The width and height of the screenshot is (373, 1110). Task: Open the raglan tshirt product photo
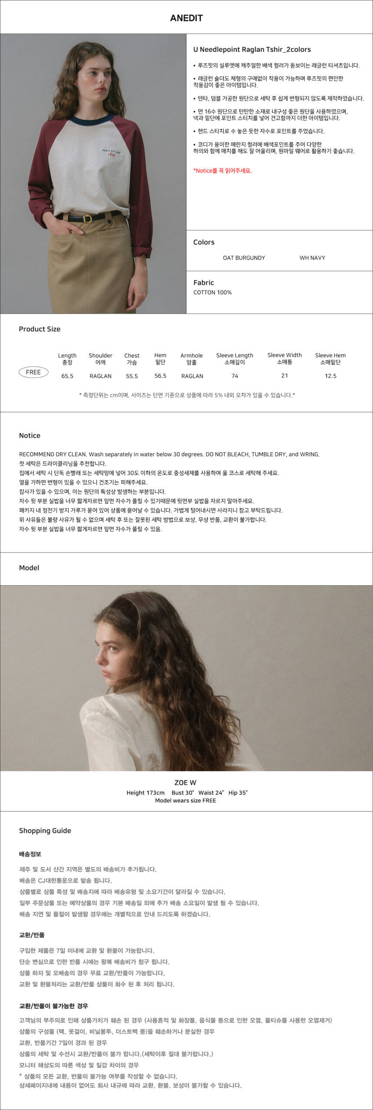[93, 174]
